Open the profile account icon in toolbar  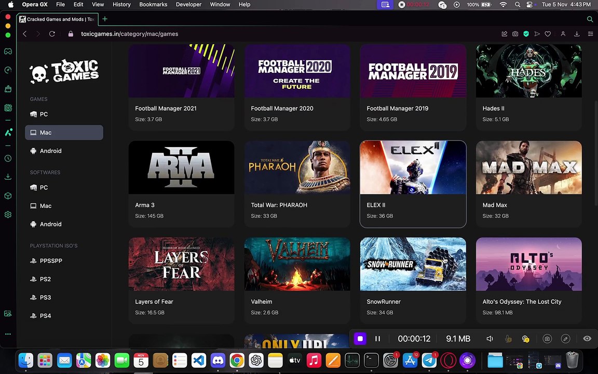(x=563, y=34)
